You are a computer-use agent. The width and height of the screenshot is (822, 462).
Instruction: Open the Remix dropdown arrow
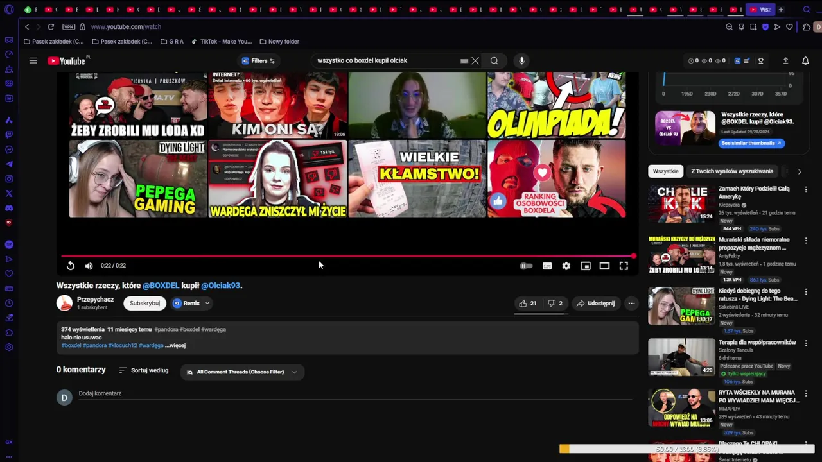207,303
